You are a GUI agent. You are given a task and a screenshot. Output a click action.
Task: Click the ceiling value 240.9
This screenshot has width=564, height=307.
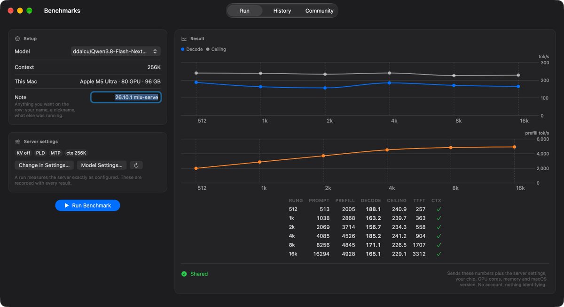[x=399, y=210]
